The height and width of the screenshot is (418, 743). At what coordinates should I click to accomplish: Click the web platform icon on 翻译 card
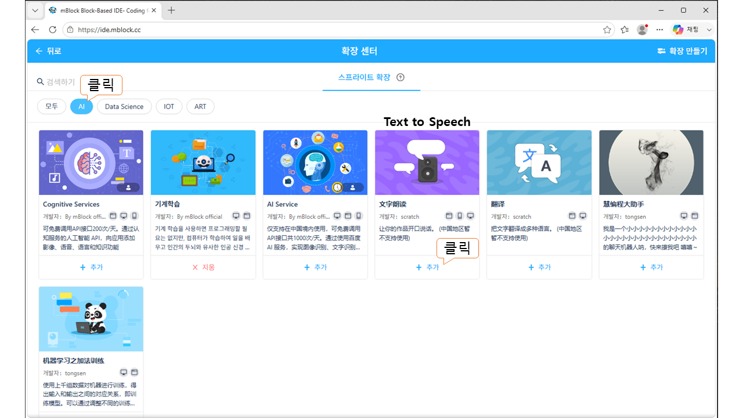click(x=572, y=216)
